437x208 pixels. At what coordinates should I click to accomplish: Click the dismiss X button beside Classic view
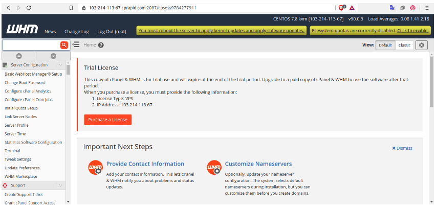pos(422,45)
